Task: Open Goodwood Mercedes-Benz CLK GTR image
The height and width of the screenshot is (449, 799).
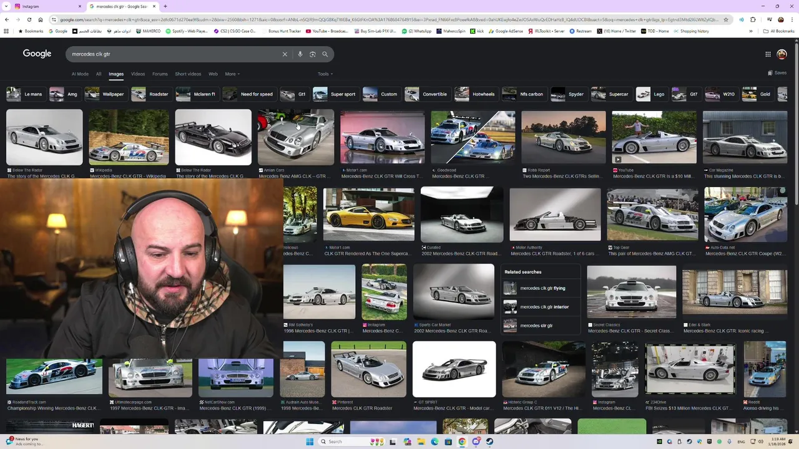Action: coord(473,137)
